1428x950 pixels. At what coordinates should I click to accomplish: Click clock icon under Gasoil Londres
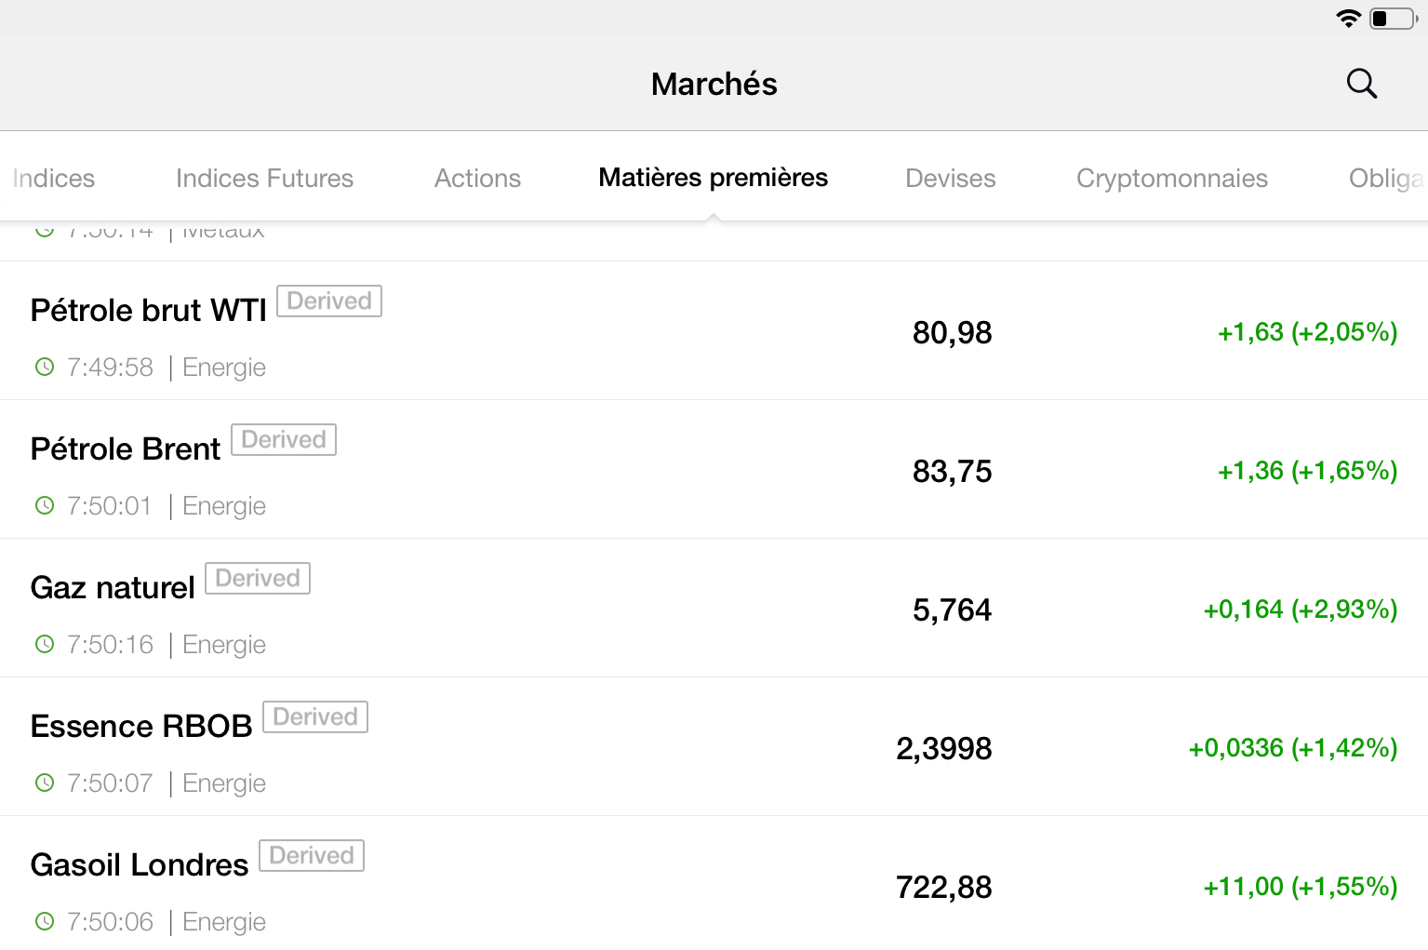tap(45, 922)
